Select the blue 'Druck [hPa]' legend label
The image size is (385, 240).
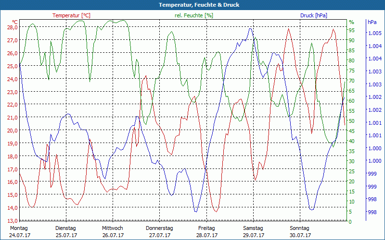pos(314,15)
